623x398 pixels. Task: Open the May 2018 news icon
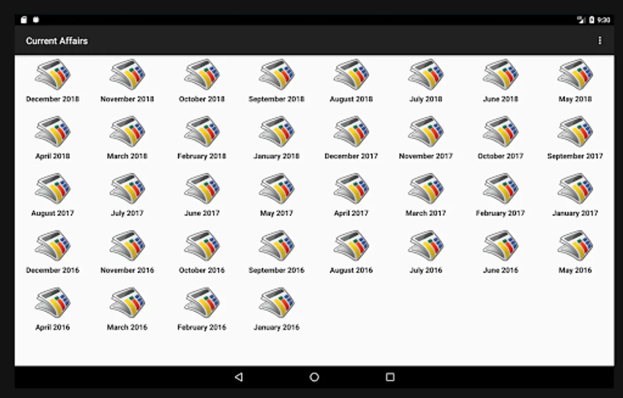point(575,75)
